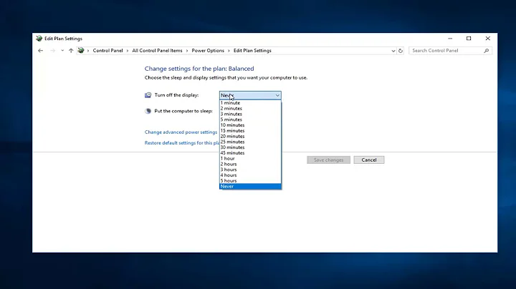Choose 5 minutes in the list
Screen dimensions: 516x289
click(250, 119)
